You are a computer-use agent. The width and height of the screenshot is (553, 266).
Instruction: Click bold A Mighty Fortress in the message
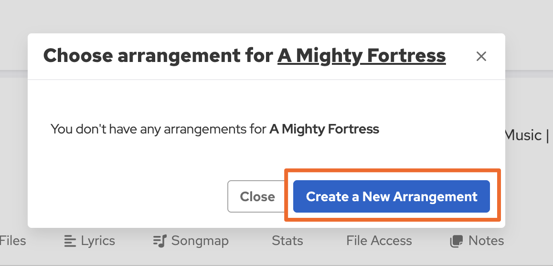[x=324, y=129]
